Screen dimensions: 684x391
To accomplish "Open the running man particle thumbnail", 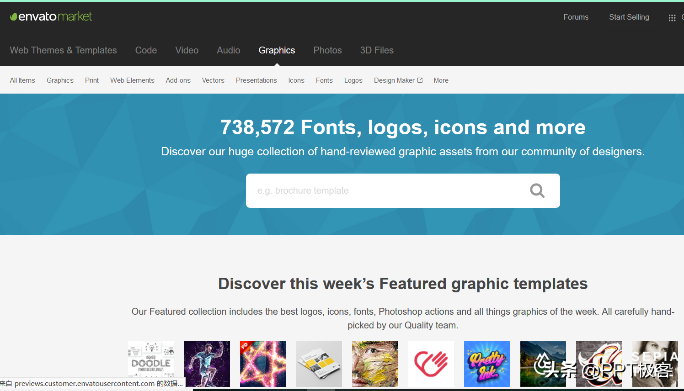I will tap(207, 364).
